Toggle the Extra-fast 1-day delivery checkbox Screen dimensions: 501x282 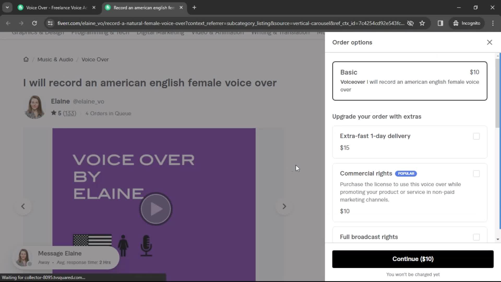pyautogui.click(x=476, y=136)
